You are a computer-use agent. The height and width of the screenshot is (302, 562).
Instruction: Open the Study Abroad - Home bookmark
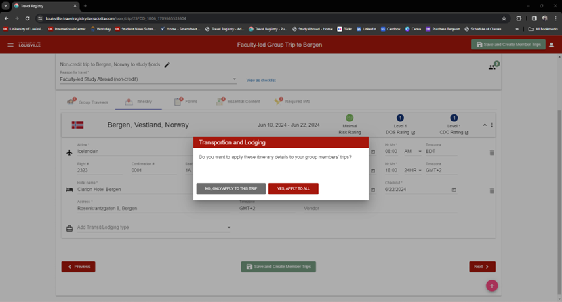[312, 29]
